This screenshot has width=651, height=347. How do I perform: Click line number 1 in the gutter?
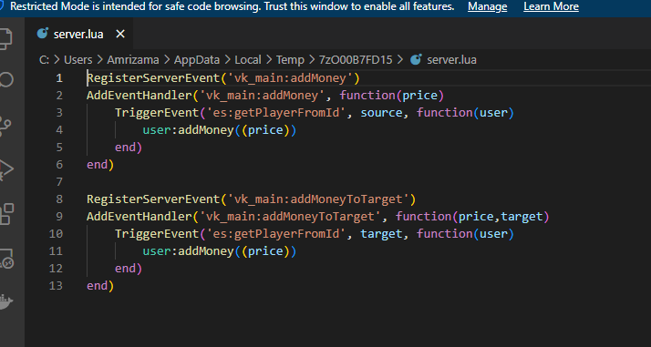pos(59,78)
